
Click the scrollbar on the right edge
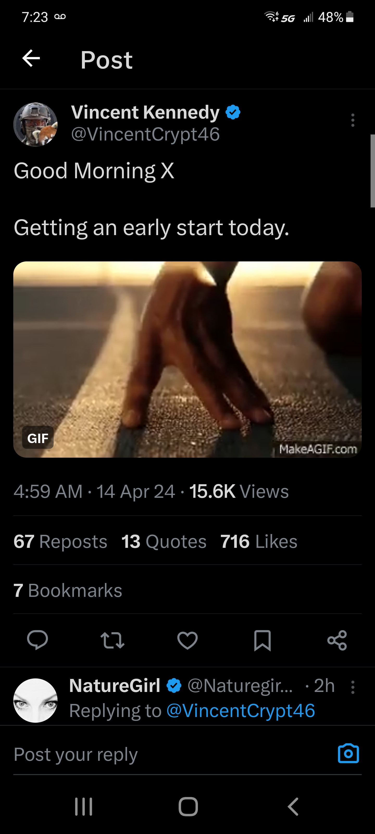372,171
